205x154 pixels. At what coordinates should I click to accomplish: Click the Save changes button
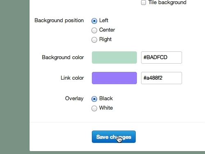tap(114, 137)
